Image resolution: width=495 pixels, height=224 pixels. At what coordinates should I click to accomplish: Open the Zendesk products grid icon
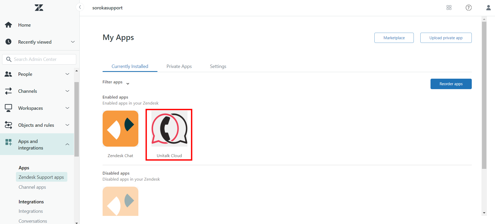tap(449, 8)
